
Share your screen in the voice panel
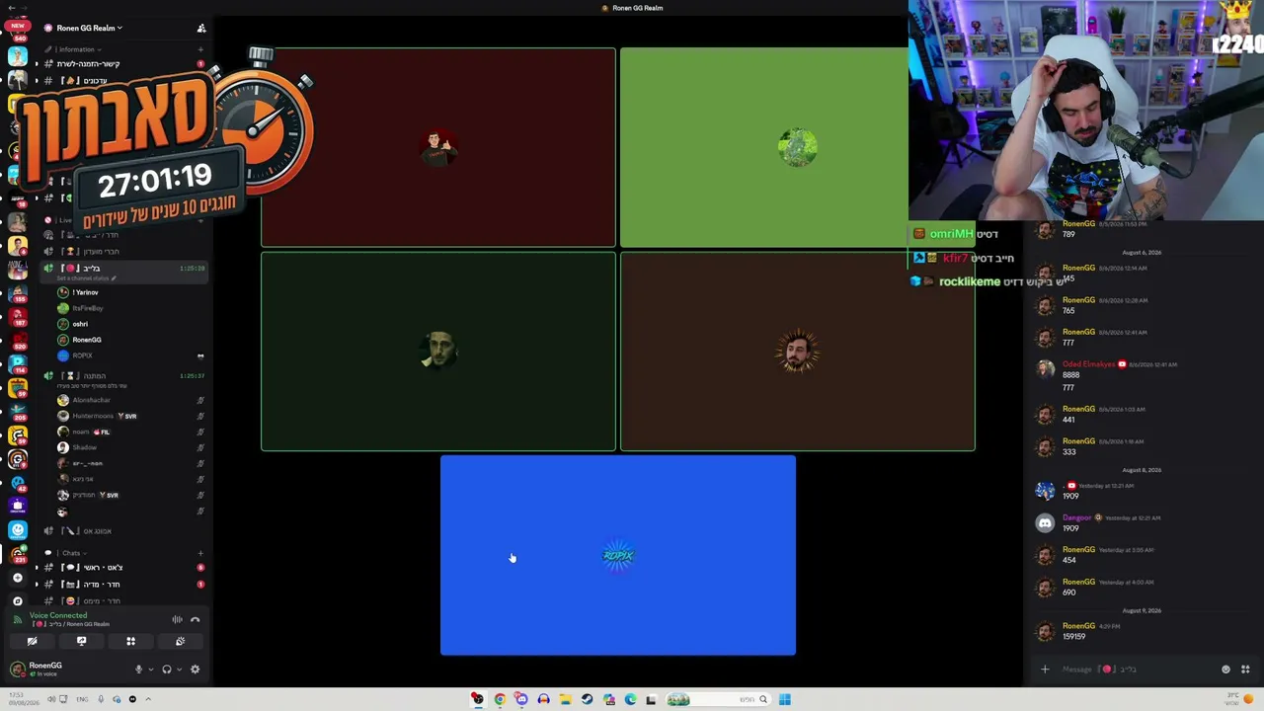[81, 641]
